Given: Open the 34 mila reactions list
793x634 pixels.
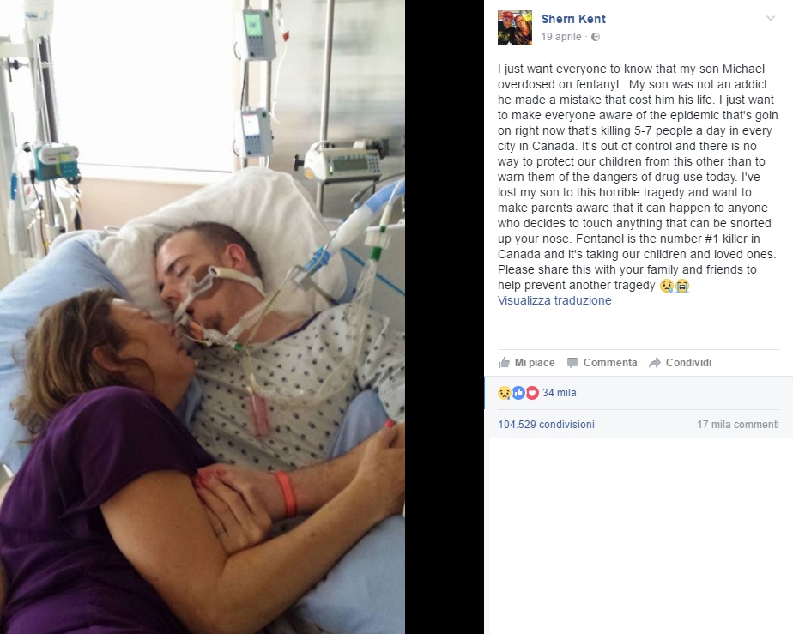Looking at the screenshot, I should (559, 393).
